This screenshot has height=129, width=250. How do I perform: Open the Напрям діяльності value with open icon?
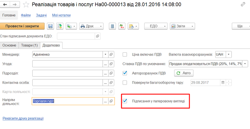pyautogui.click(x=111, y=101)
